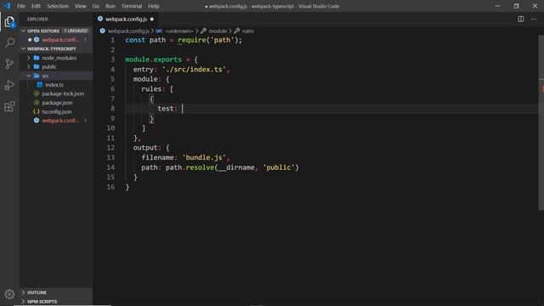Image resolution: width=544 pixels, height=306 pixels.
Task: Open the Extensions view
Action: pos(9,106)
